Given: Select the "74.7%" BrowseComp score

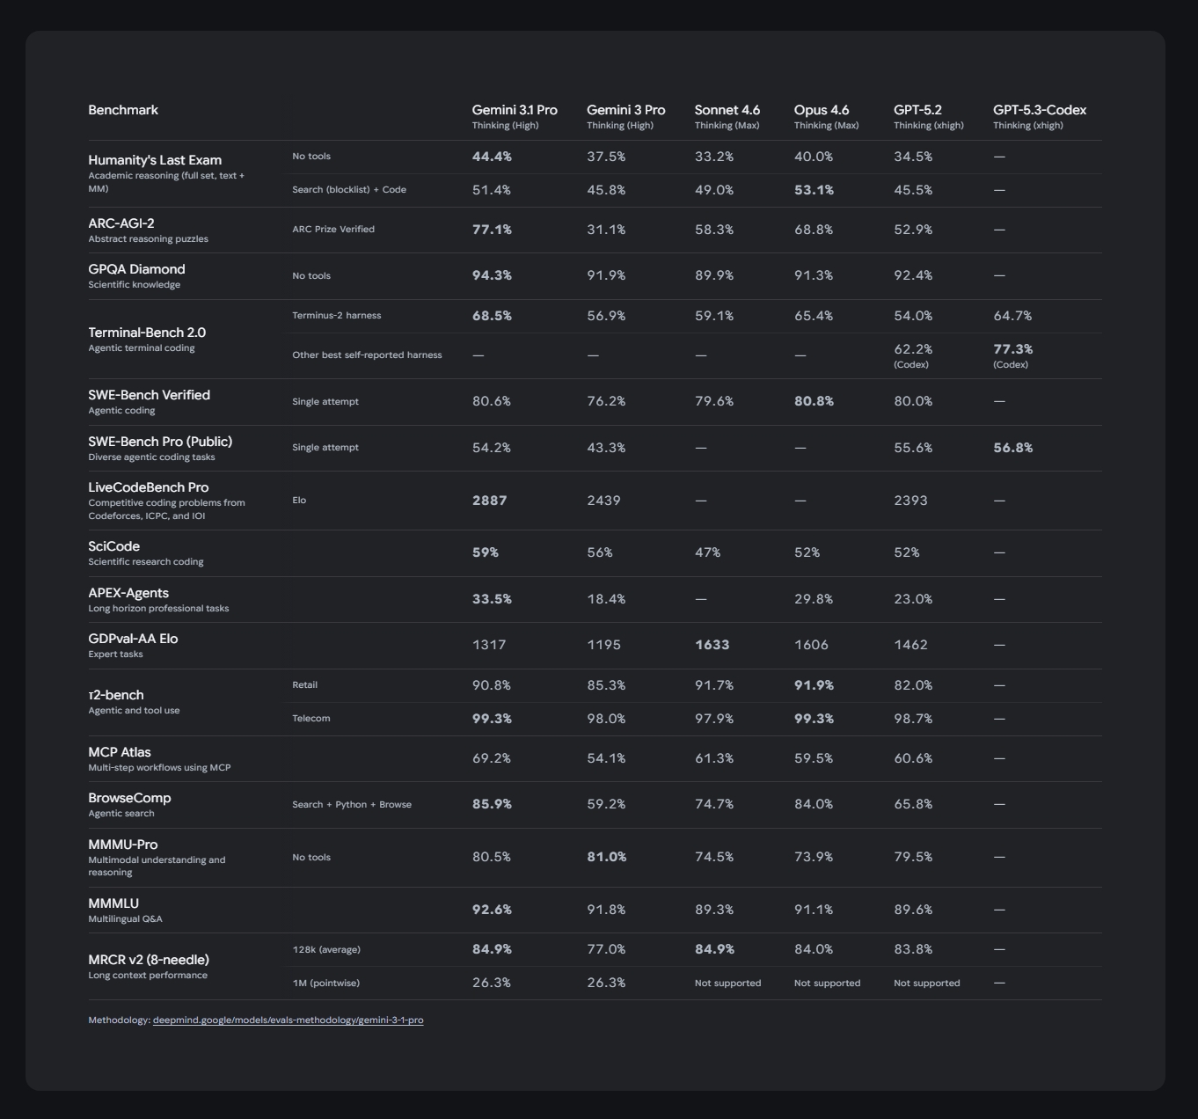Looking at the screenshot, I should (x=714, y=804).
